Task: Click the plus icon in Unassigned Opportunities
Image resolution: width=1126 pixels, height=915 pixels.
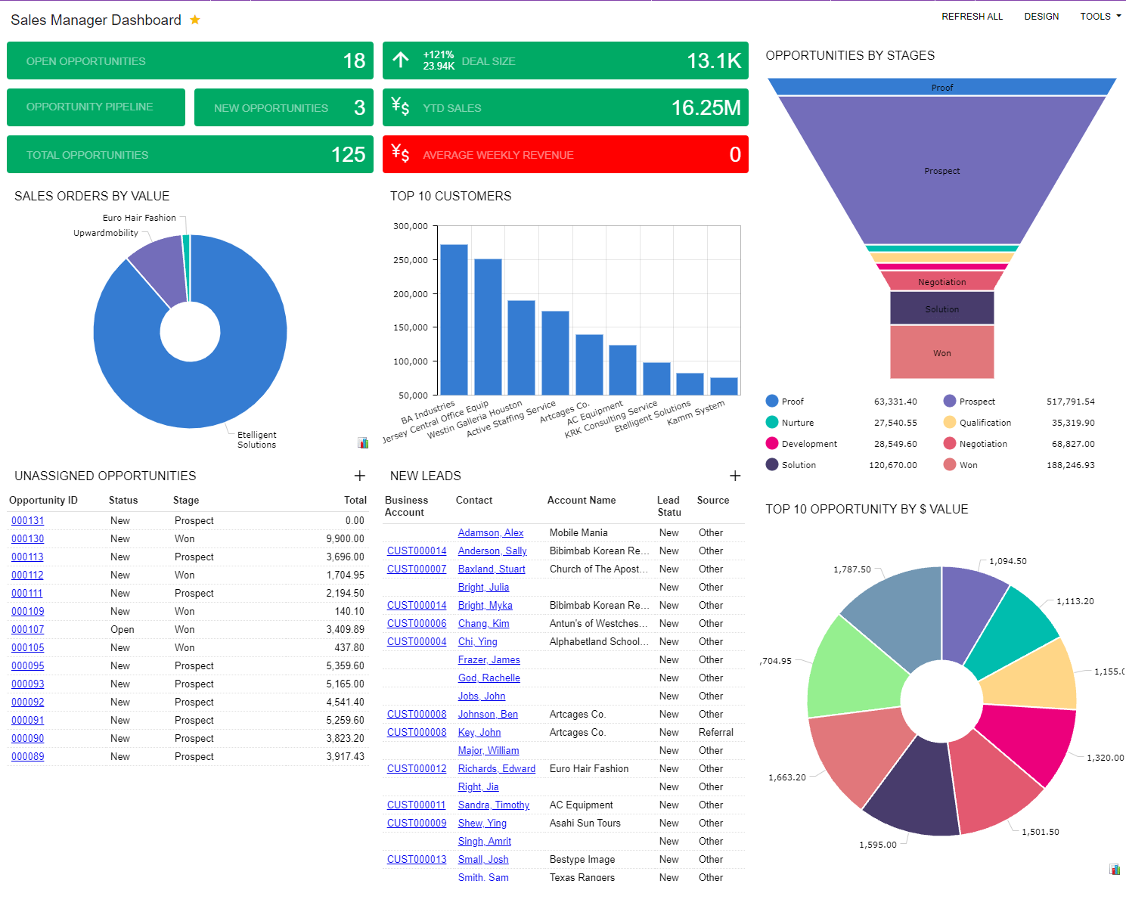Action: pyautogui.click(x=360, y=476)
